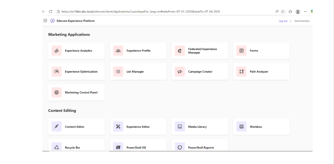334x164 pixels.
Task: Open the Marketing Control Panel label
Action: click(x=81, y=92)
